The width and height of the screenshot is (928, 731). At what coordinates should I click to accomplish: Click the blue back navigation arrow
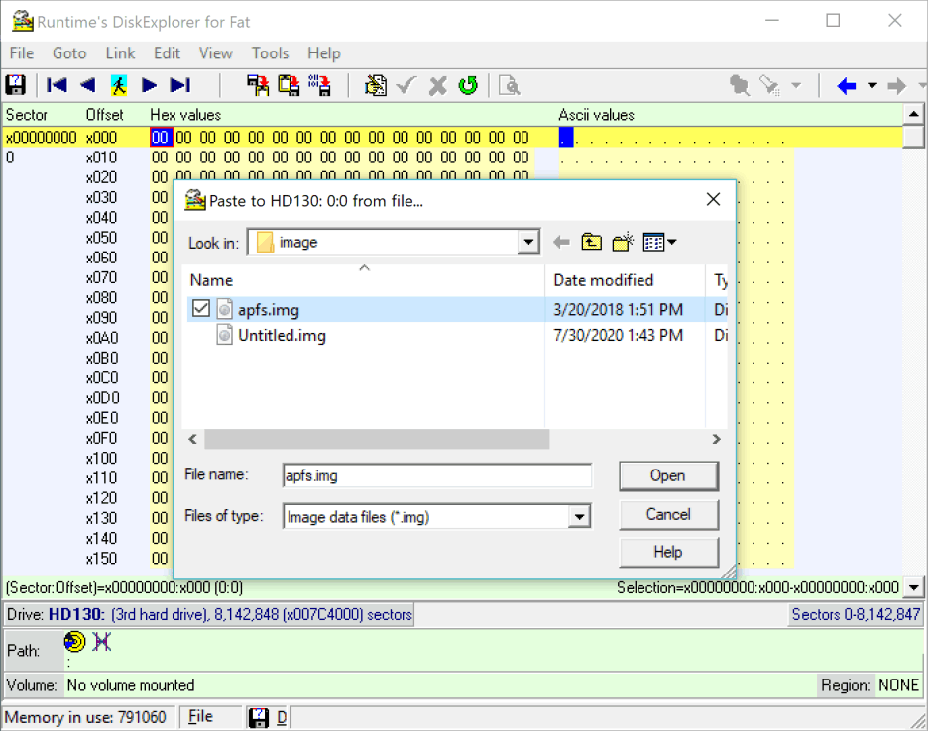click(x=846, y=86)
